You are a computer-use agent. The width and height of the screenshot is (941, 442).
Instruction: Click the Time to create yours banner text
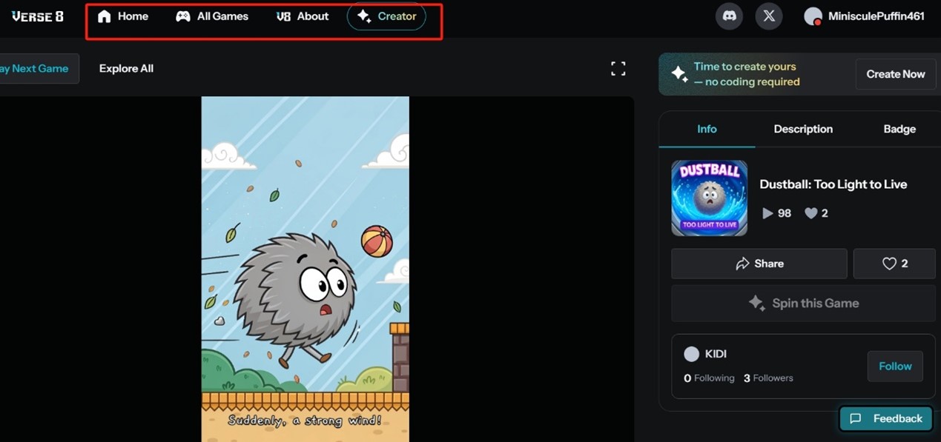pyautogui.click(x=747, y=74)
